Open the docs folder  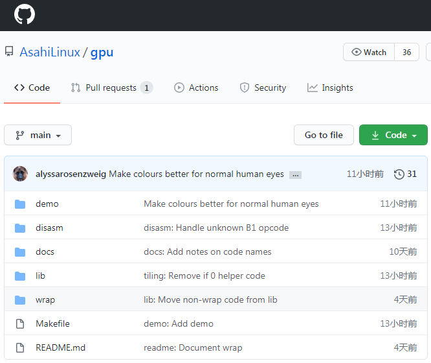tap(45, 252)
